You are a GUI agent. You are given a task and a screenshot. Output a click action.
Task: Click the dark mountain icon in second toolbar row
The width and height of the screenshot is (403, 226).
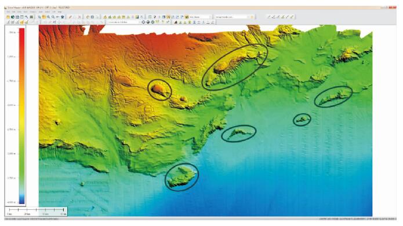coord(176,22)
